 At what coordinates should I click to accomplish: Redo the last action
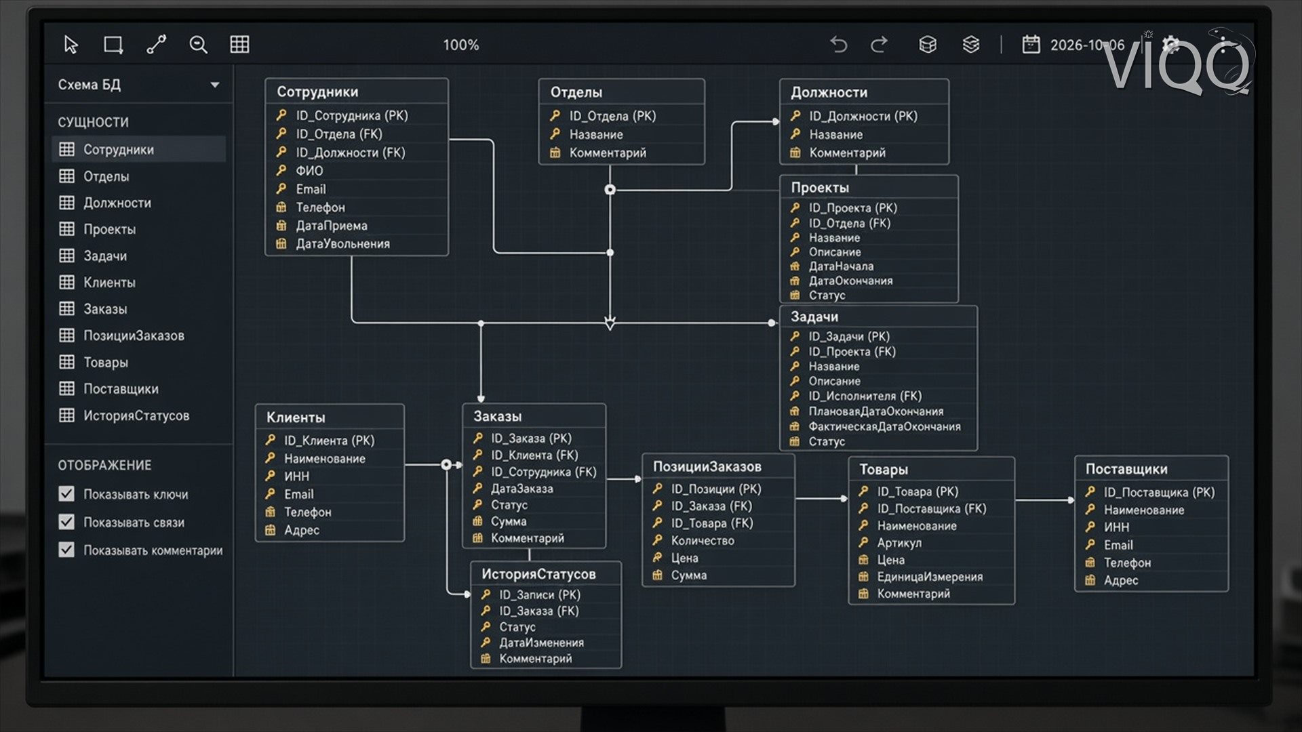880,45
